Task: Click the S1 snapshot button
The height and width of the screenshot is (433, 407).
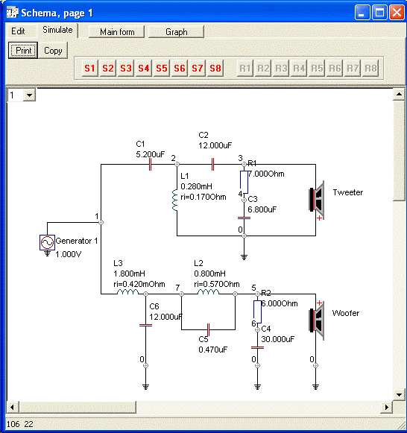Action: (89, 68)
